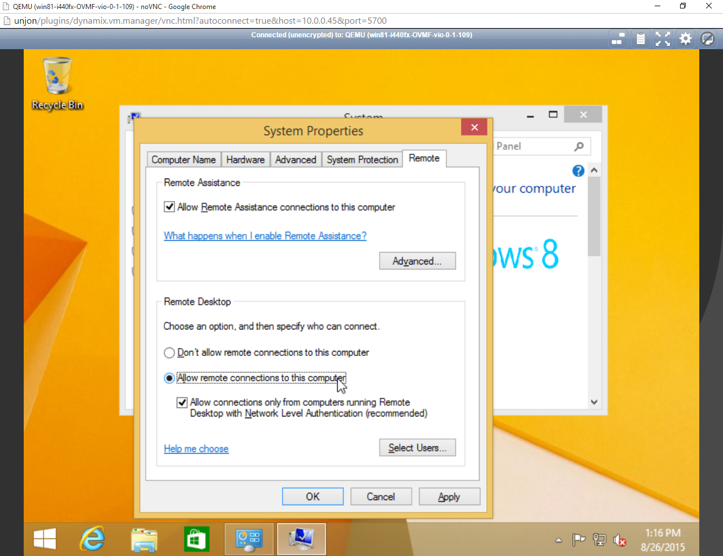Viewport: 723px width, 556px height.
Task: Open 'What happens when I enable Remote Assistance?' link
Action: 265,236
